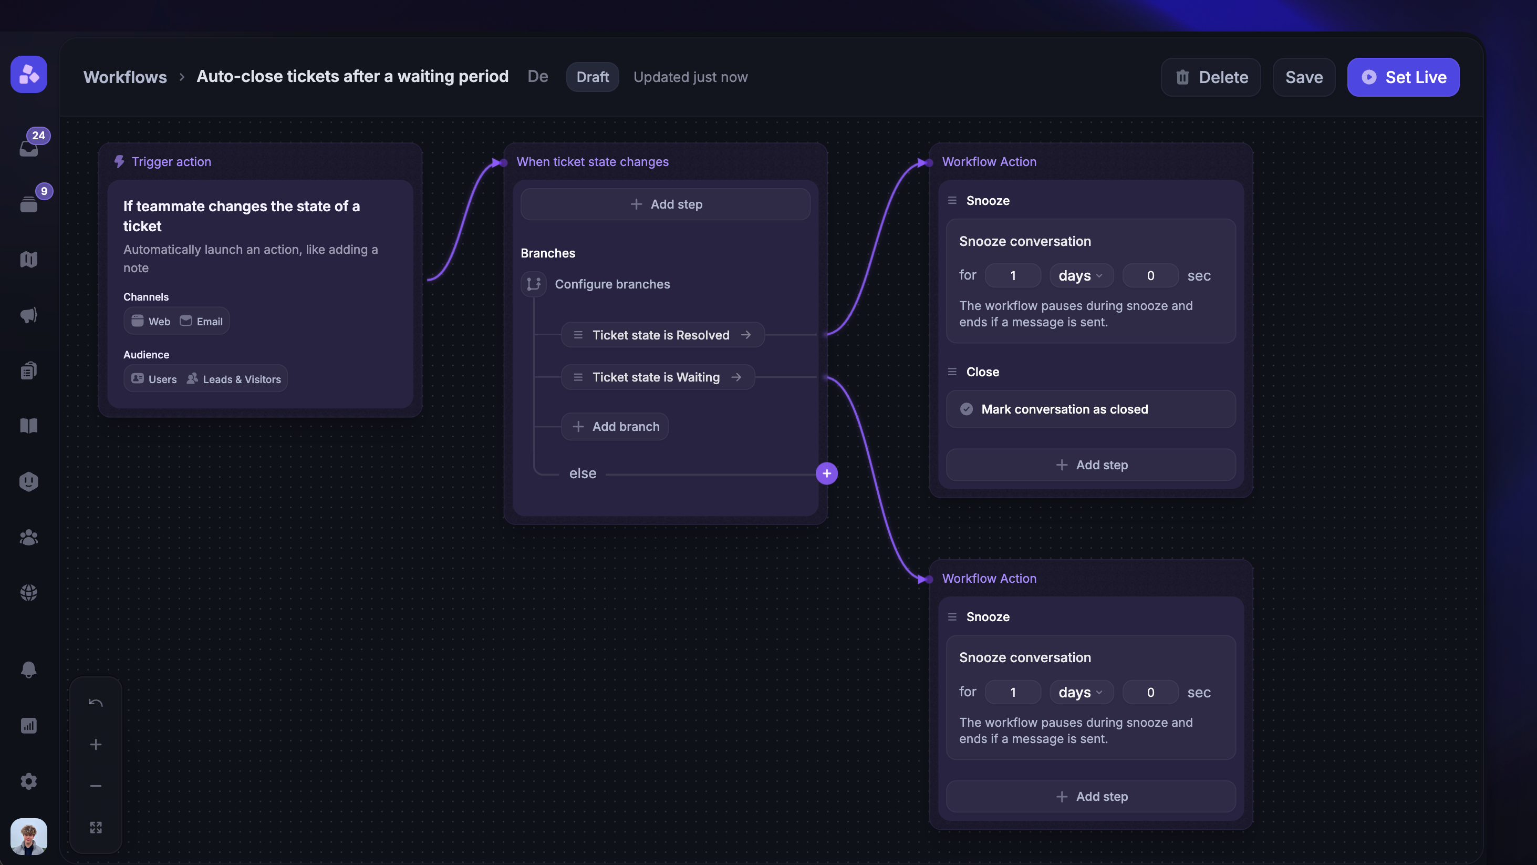Click the Close step drag handle

tap(952, 372)
